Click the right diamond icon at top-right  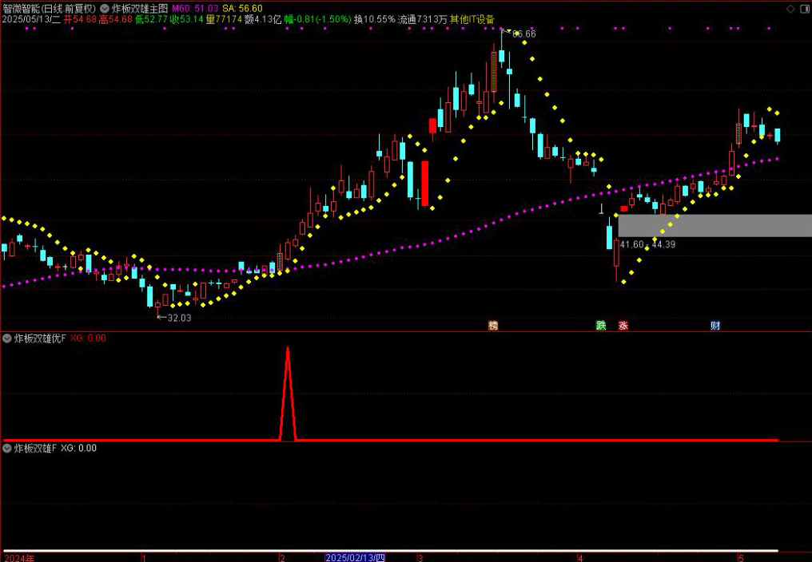click(x=803, y=8)
